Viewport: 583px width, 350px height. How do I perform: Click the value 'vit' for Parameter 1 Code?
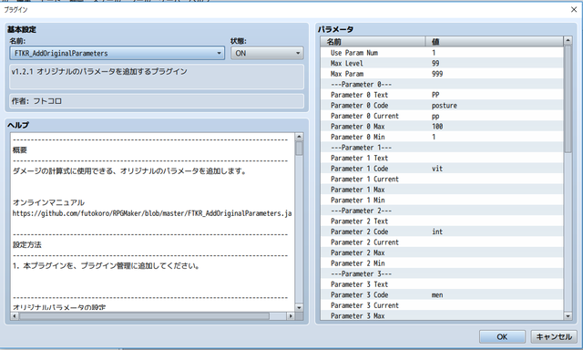tap(437, 169)
